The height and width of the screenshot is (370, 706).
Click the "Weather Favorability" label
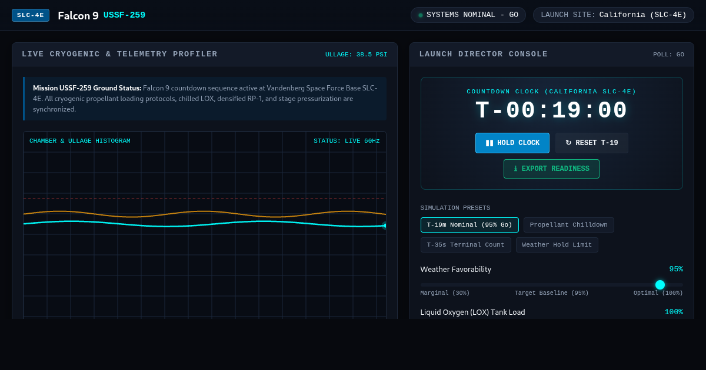[x=456, y=270]
